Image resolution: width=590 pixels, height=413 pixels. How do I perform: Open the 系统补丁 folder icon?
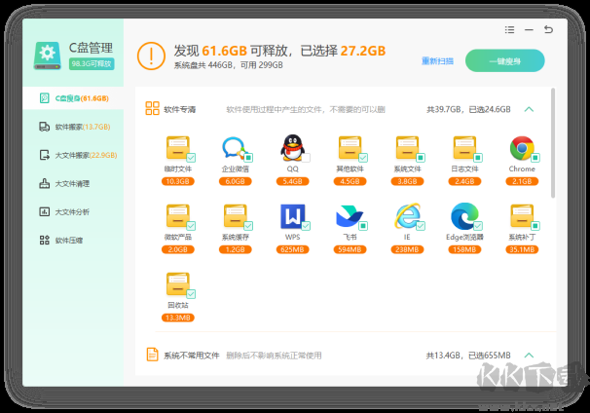[x=522, y=215]
